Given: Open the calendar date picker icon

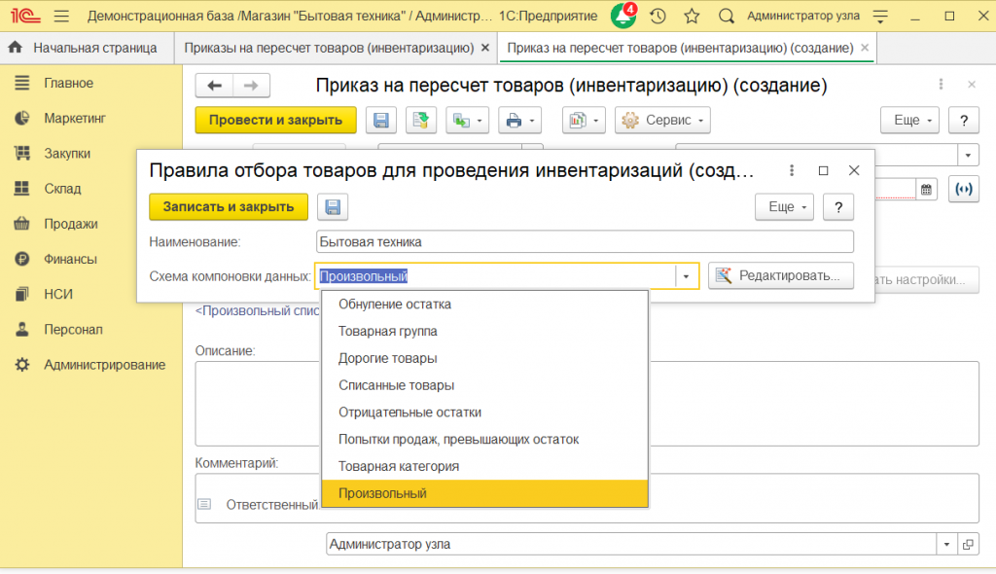Looking at the screenshot, I should point(926,190).
